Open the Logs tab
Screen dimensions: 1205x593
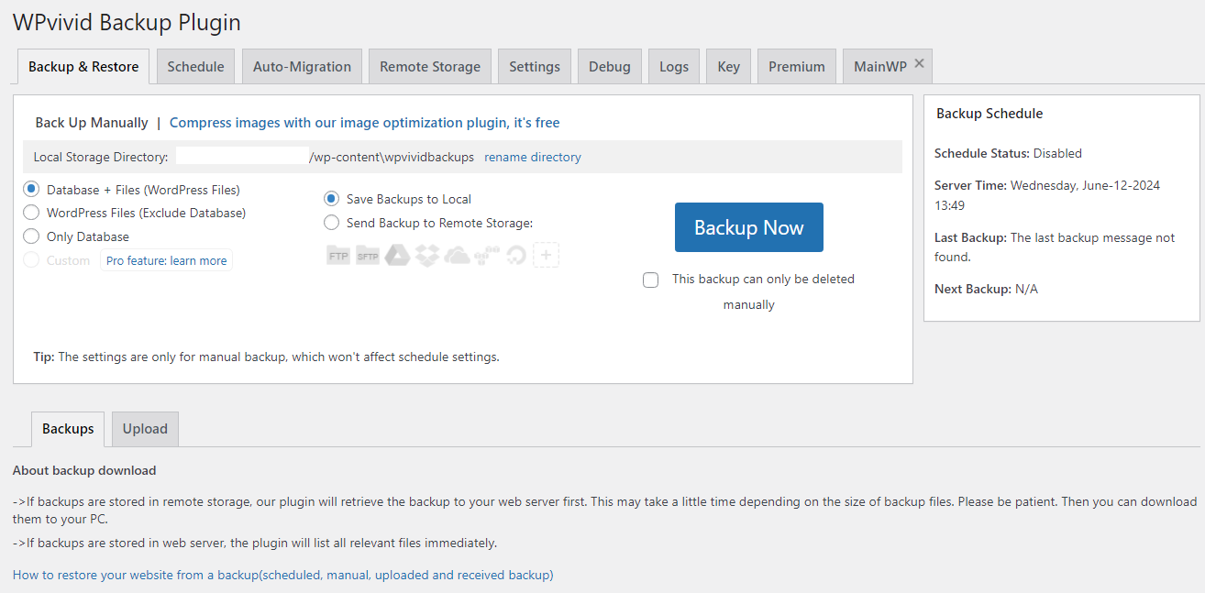(x=674, y=67)
